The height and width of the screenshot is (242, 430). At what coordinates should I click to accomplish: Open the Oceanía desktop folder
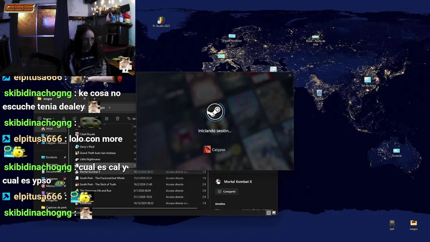click(397, 153)
